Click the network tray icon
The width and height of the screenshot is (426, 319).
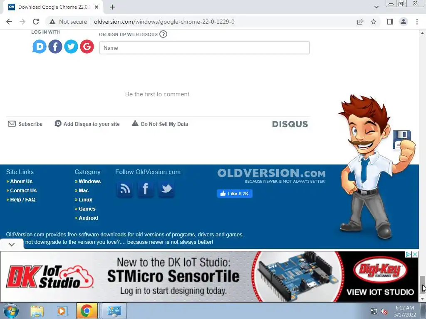pyautogui.click(x=374, y=311)
